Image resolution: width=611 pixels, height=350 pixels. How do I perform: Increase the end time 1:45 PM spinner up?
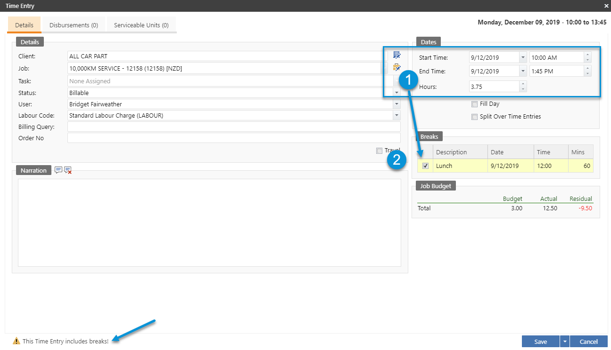587,69
